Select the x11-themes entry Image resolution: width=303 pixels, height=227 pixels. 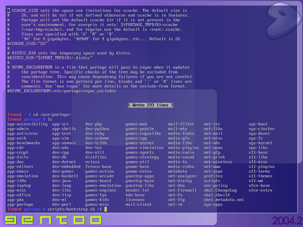pos(260,176)
